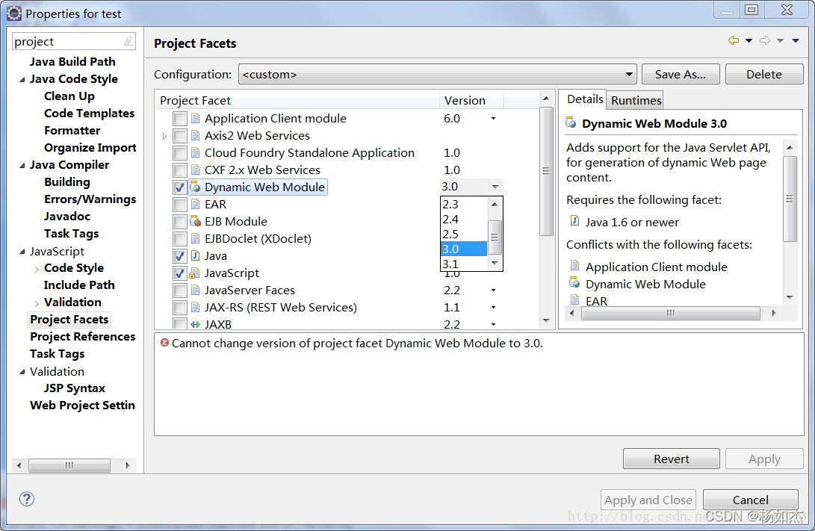Click the CXF 2.x Web Services icon
Screen dimensions: 815x531
click(x=195, y=170)
